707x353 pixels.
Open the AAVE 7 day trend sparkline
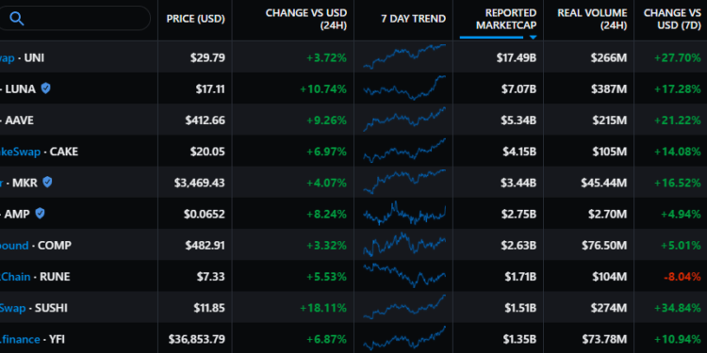click(x=404, y=120)
